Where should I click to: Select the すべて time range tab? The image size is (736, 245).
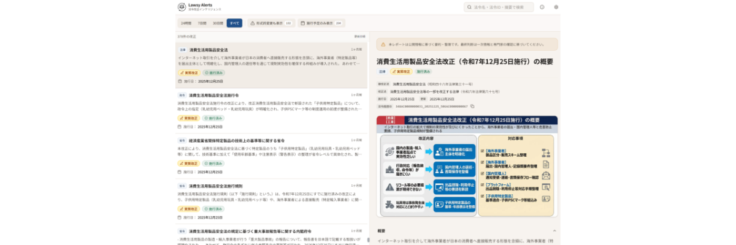click(x=234, y=23)
